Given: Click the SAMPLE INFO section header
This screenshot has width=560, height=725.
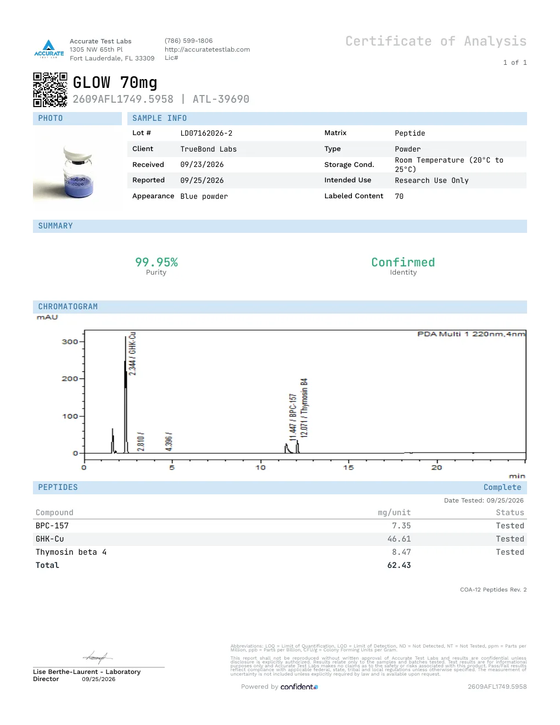Looking at the screenshot, I should (327, 119).
